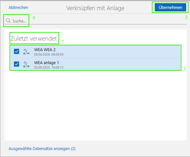Screen dimensions: 190x157
Task: Open Ausgewählte Datensätze anzeigen (2) link
Action: pyautogui.click(x=42, y=149)
